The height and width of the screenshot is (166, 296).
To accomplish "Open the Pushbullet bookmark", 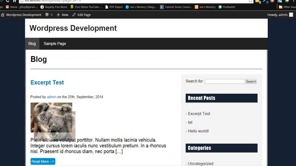I will click(x=227, y=7).
